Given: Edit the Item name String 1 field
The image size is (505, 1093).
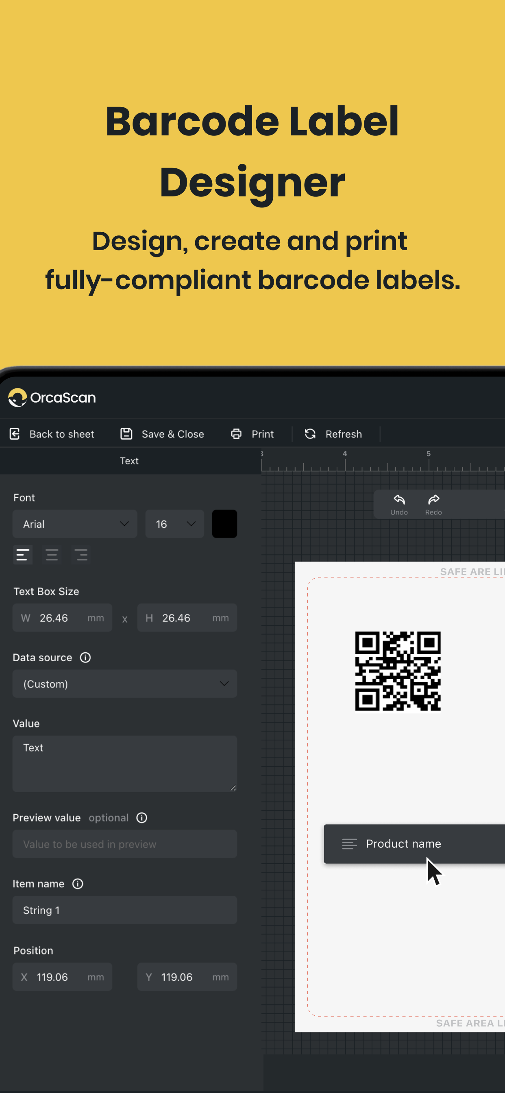Looking at the screenshot, I should pos(125,910).
